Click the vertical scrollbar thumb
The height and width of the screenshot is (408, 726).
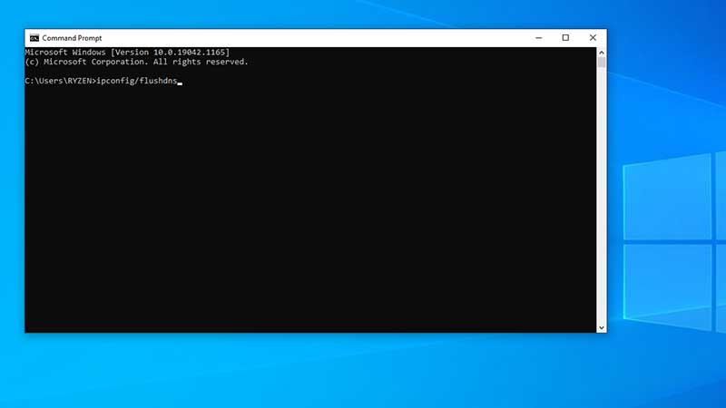click(x=602, y=63)
